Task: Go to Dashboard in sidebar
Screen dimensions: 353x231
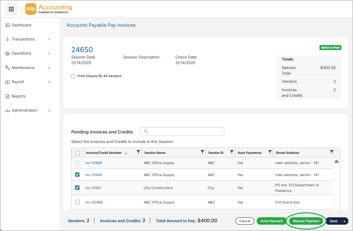Action: pyautogui.click(x=21, y=25)
